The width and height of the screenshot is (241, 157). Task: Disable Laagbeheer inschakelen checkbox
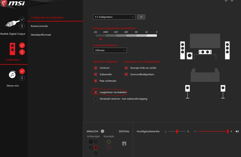point(95,92)
